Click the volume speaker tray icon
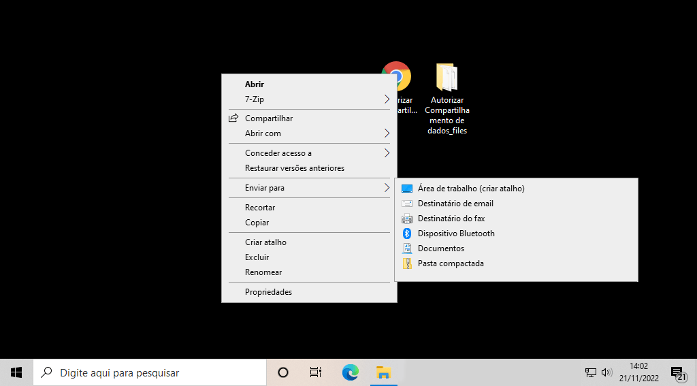 tap(606, 372)
